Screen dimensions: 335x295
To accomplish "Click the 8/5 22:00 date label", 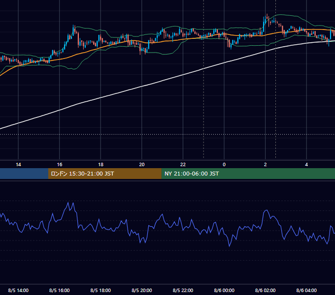I will click(x=183, y=290).
